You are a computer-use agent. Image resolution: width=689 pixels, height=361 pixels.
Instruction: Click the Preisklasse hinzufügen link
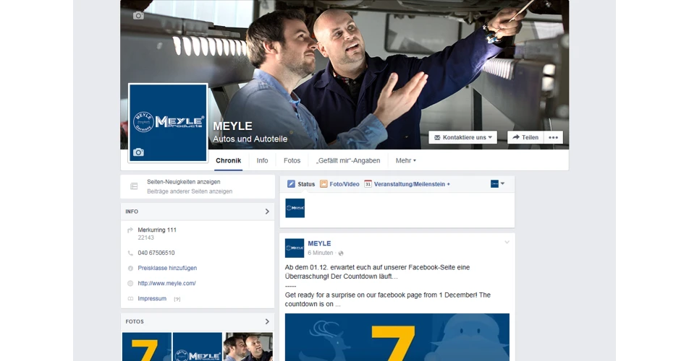coord(167,268)
